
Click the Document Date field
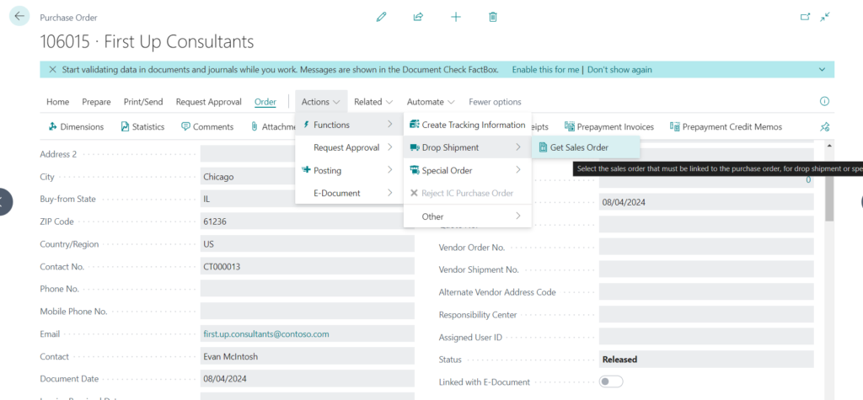click(307, 379)
